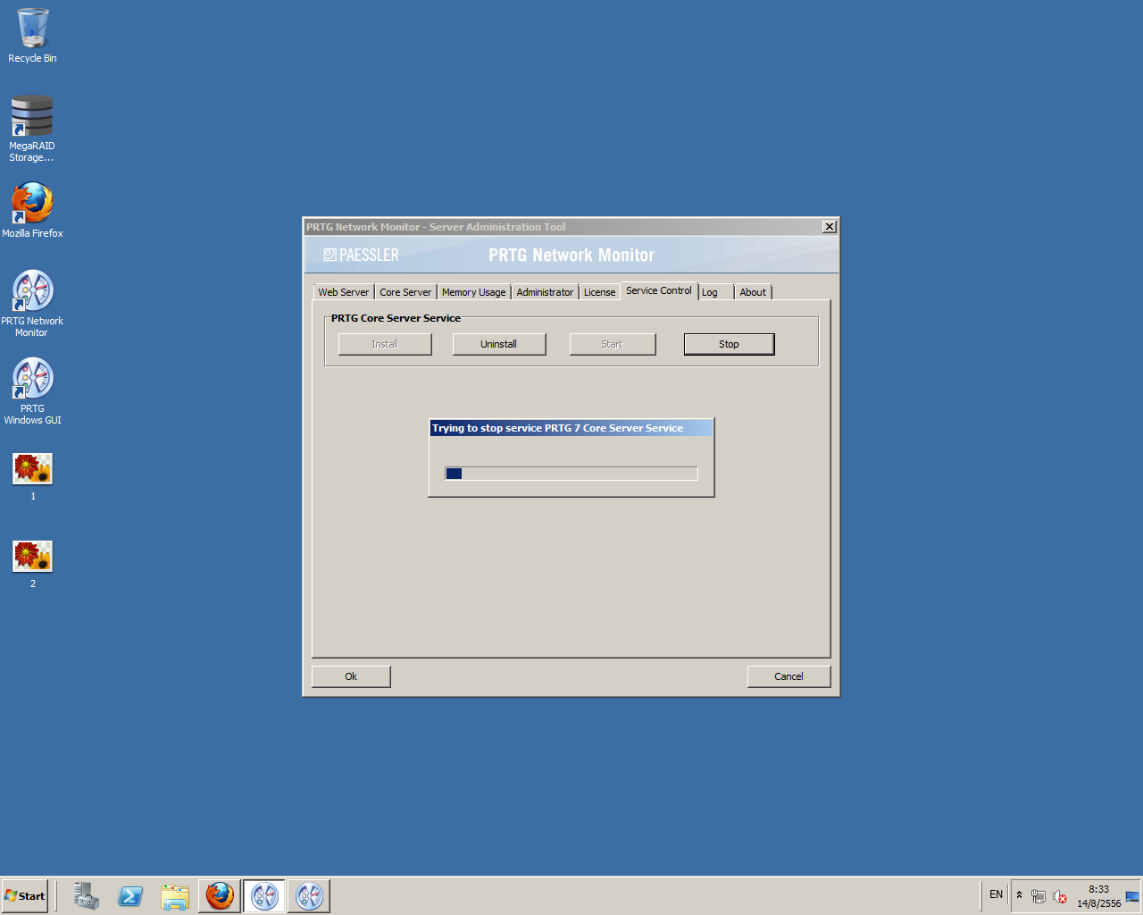1143x915 pixels.
Task: Click the greyed-out Start button
Action: (612, 344)
